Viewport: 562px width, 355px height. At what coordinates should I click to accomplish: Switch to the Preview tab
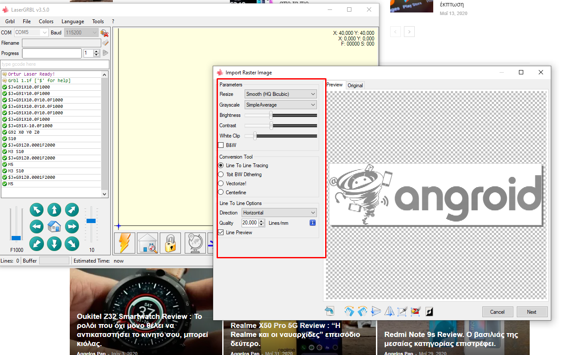click(335, 85)
